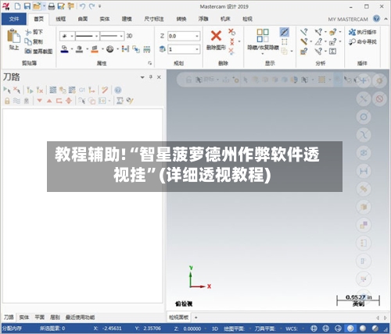Toggle the first crosshair globe view icon
Screen dimensions: 391x334
coord(314,329)
